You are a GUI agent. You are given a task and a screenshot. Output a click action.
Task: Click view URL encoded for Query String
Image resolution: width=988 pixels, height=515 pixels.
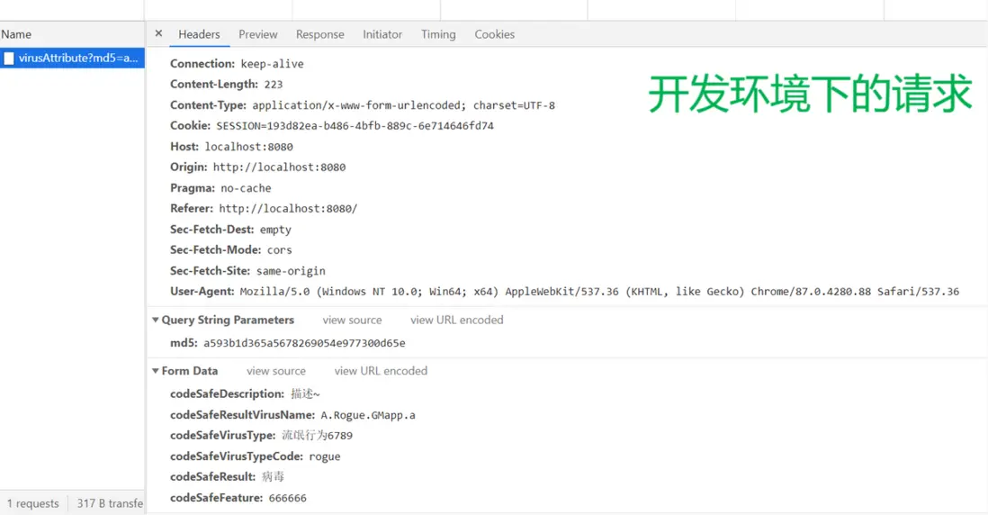click(456, 320)
